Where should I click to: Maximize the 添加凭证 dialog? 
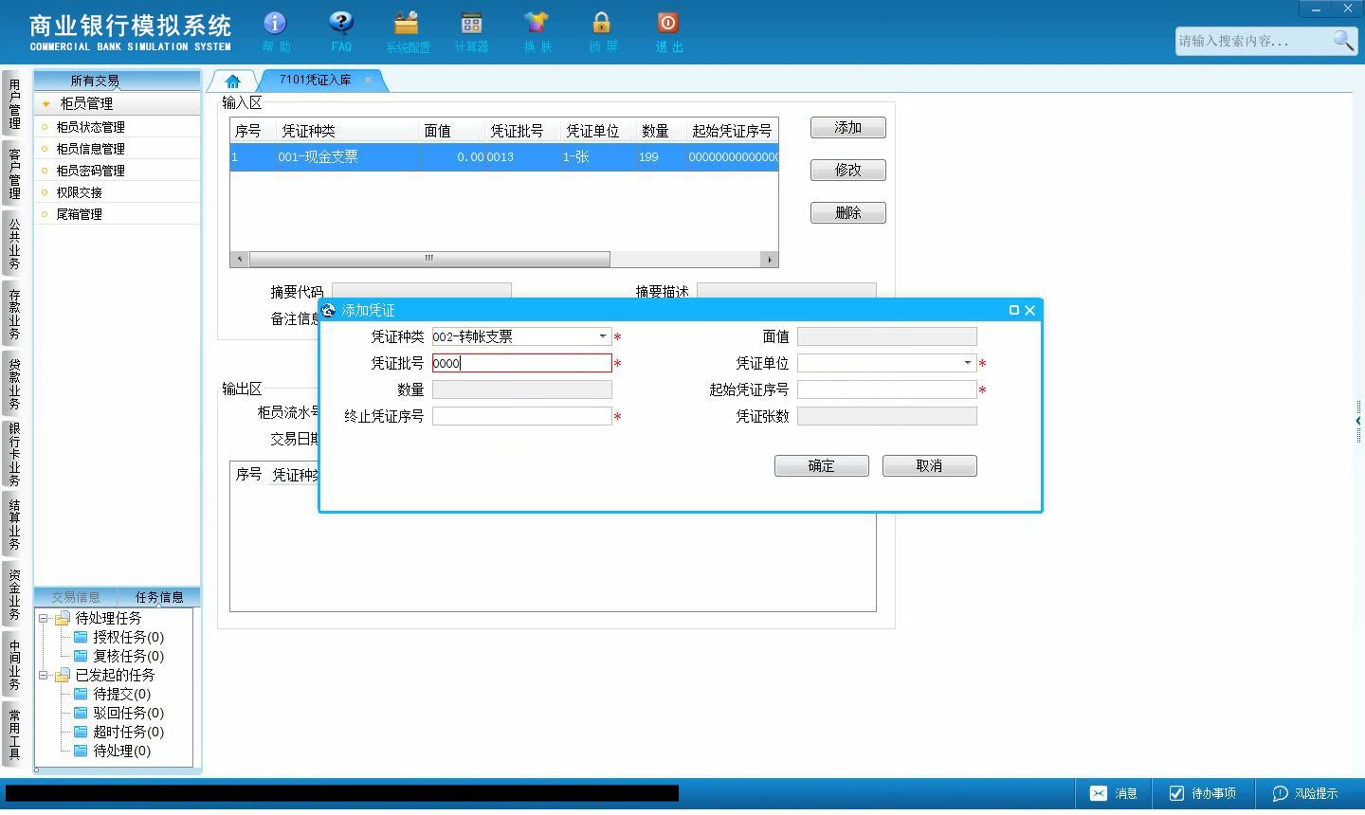(1014, 310)
